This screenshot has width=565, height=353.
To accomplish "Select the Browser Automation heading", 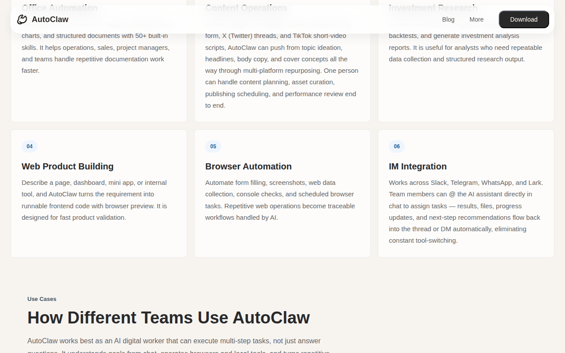I will [249, 166].
